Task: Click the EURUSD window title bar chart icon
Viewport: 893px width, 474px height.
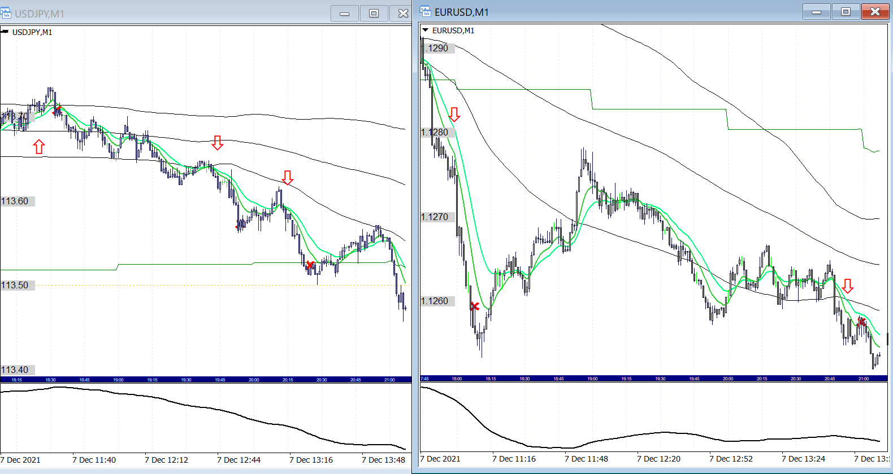Action: (x=426, y=12)
